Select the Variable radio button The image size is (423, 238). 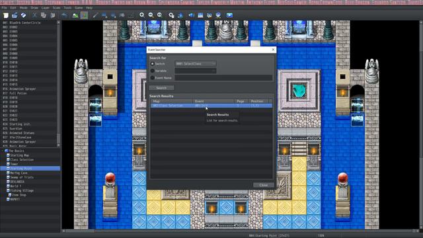click(x=153, y=71)
